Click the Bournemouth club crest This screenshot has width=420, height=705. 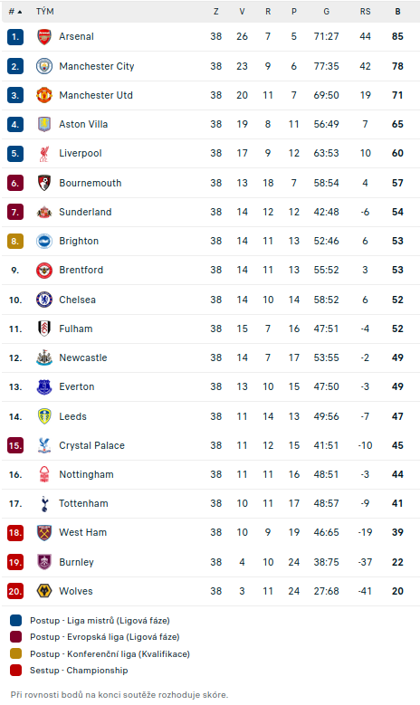(x=44, y=183)
